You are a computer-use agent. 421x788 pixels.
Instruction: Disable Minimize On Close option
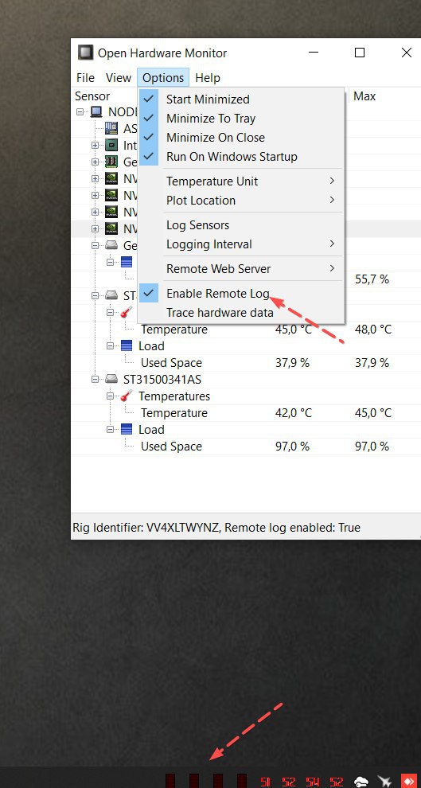[241, 137]
